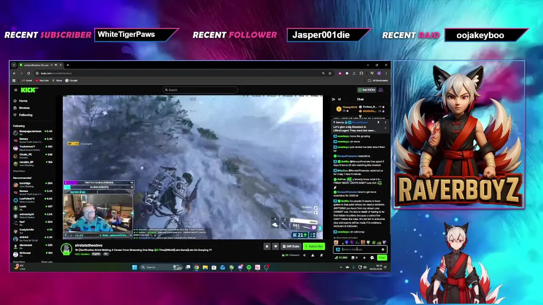Bookmark page with star icon
543x305 pixels.
(x=330, y=73)
